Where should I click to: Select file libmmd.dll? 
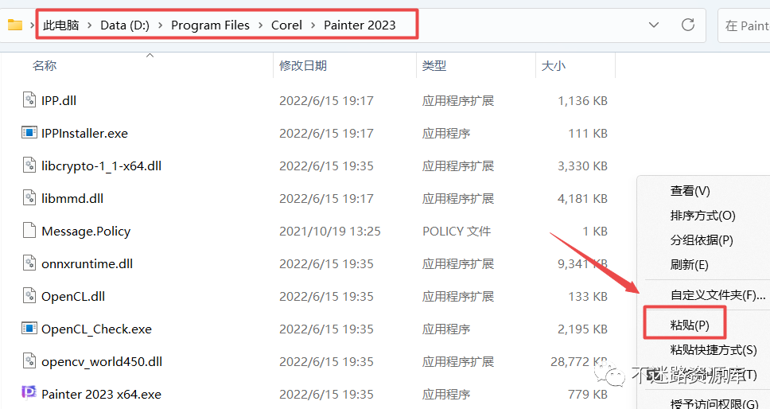pyautogui.click(x=72, y=198)
